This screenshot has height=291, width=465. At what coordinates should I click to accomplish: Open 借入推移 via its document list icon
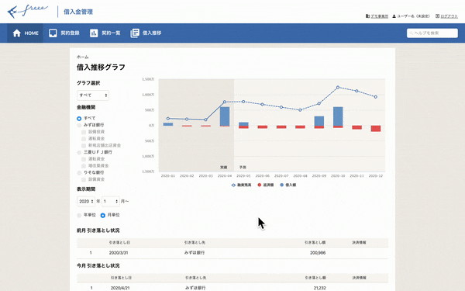135,33
